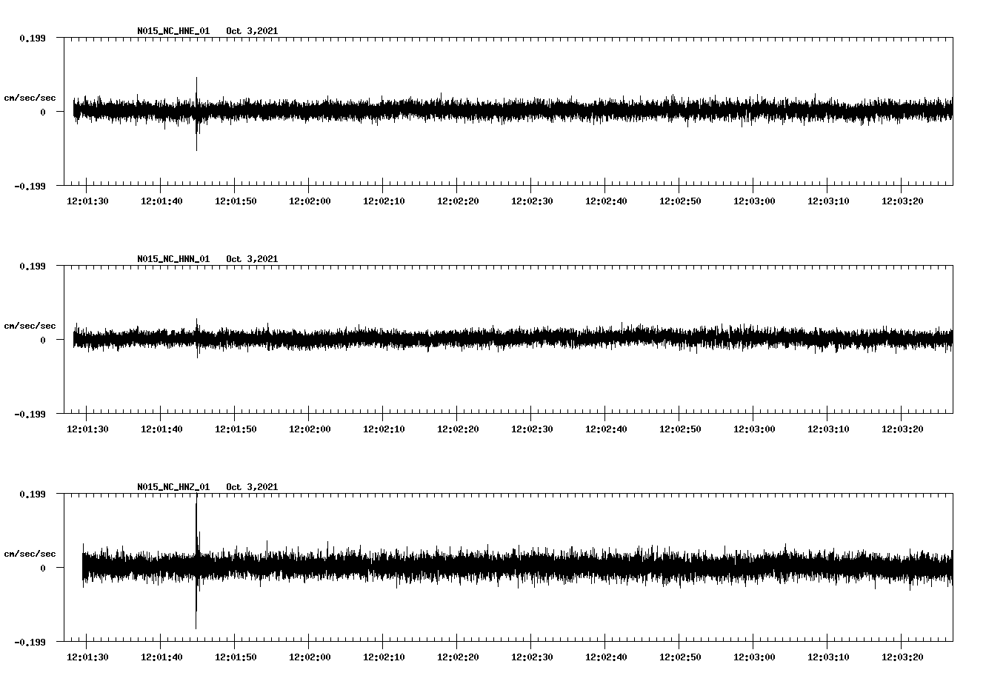Click the zero baseline label on HNE plot
Image resolution: width=1006 pixels, height=684 pixels.
coord(43,112)
